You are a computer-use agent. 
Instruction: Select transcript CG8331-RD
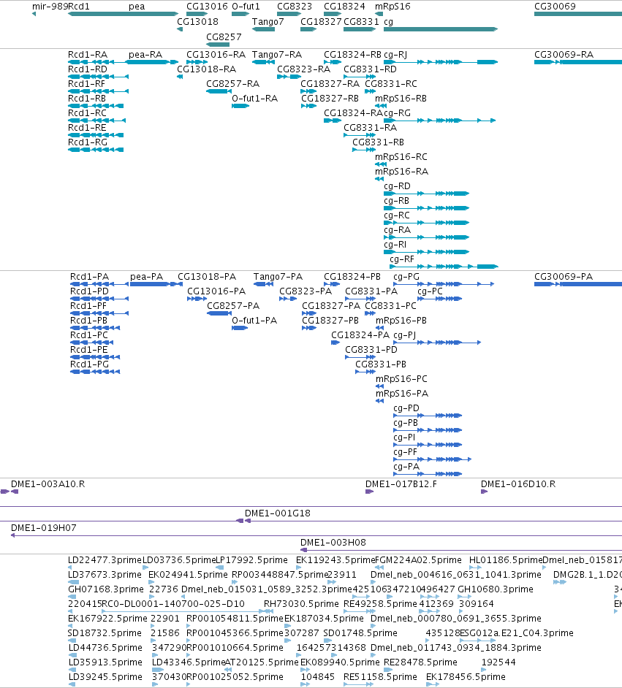tap(370, 69)
